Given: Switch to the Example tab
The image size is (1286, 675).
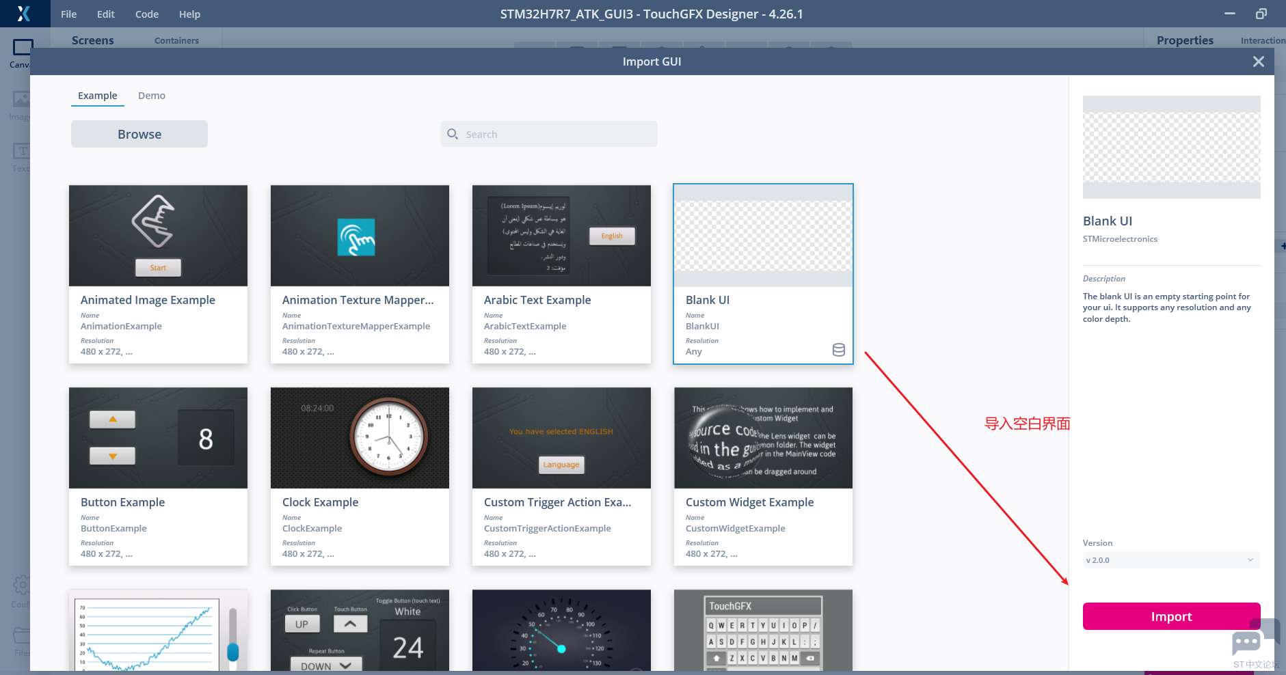Looking at the screenshot, I should 98,96.
